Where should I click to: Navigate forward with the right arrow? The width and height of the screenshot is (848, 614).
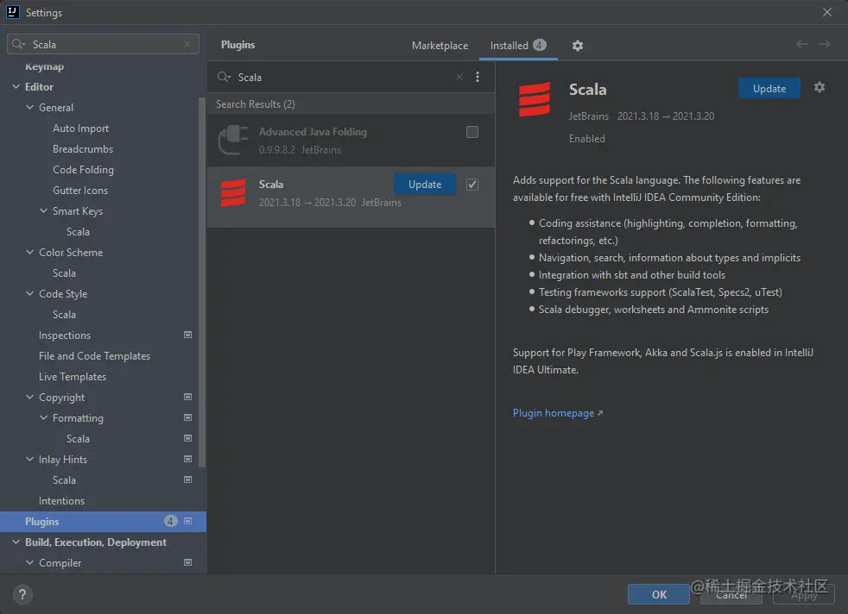tap(825, 44)
